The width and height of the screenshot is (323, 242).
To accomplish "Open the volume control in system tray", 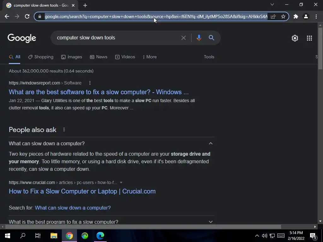I will tap(265, 236).
